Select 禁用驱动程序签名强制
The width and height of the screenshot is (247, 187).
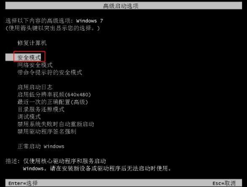(x=47, y=132)
